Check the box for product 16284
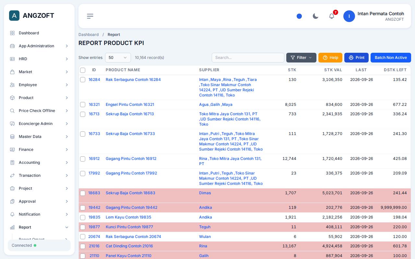This screenshot has height=259, width=415. click(83, 80)
